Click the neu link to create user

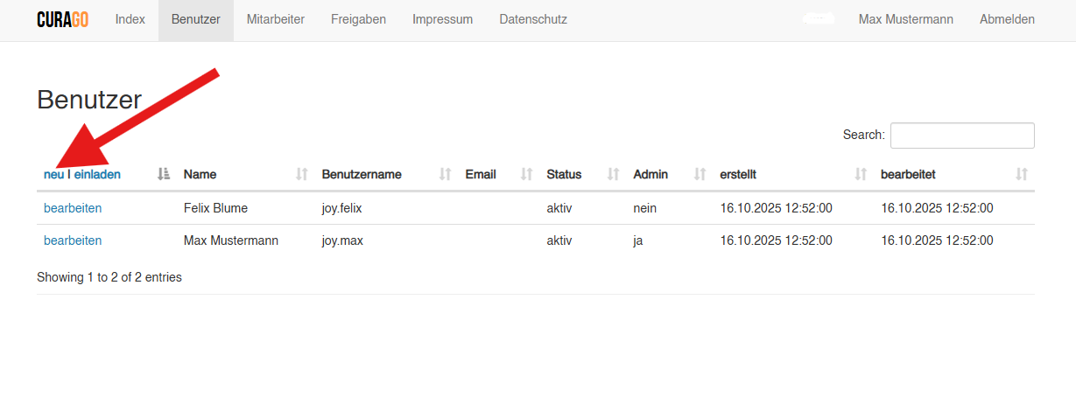(x=53, y=174)
